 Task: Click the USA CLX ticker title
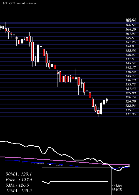[9, 3]
